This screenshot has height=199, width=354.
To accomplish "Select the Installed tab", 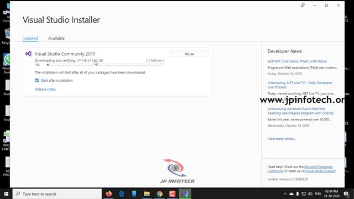I will (30, 38).
